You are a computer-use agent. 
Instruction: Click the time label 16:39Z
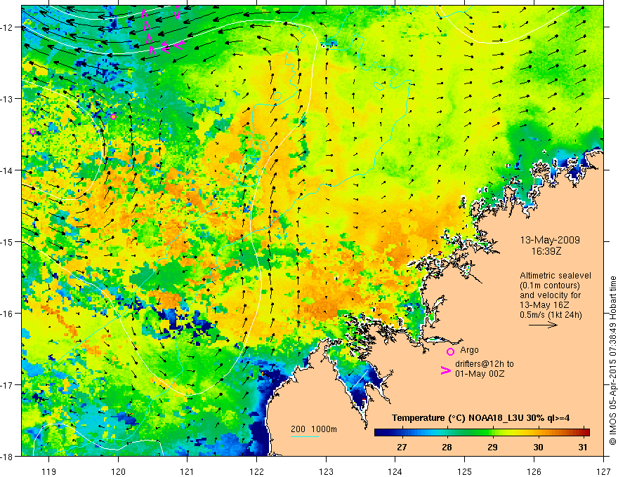click(546, 250)
